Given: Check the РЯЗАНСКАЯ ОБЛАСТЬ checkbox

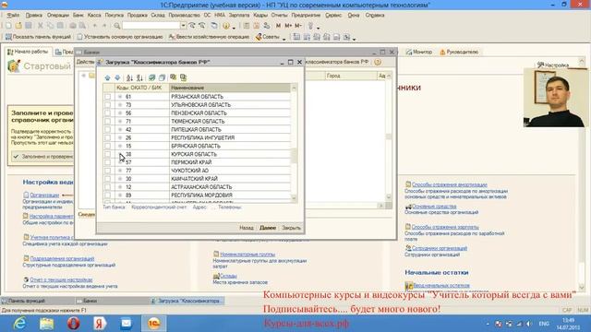Looking at the screenshot, I should coord(108,97).
